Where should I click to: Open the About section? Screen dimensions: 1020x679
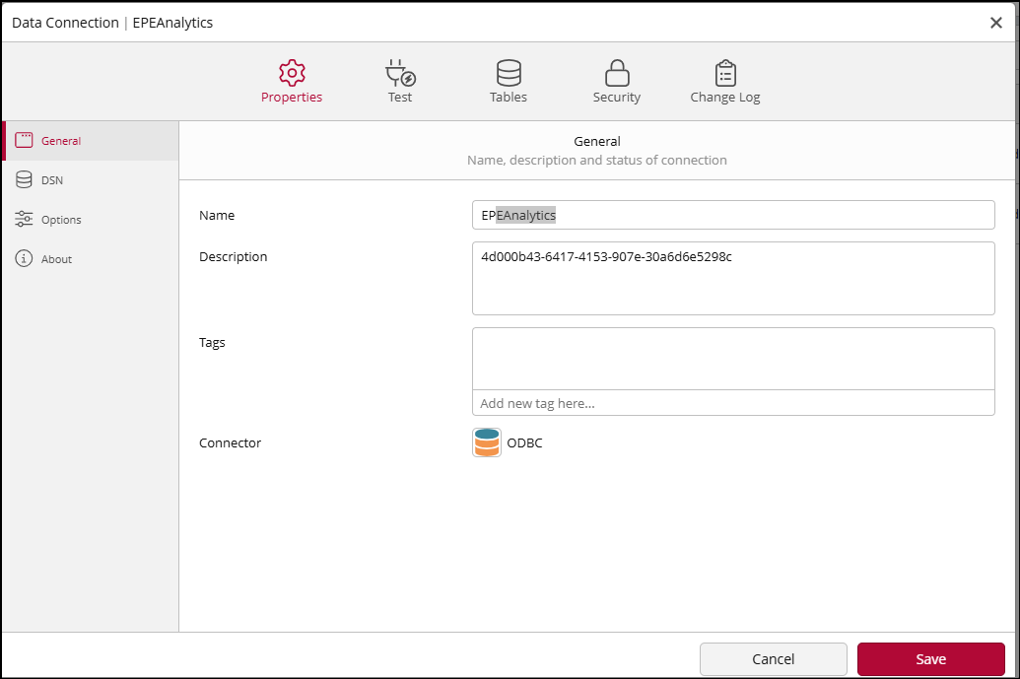point(57,258)
